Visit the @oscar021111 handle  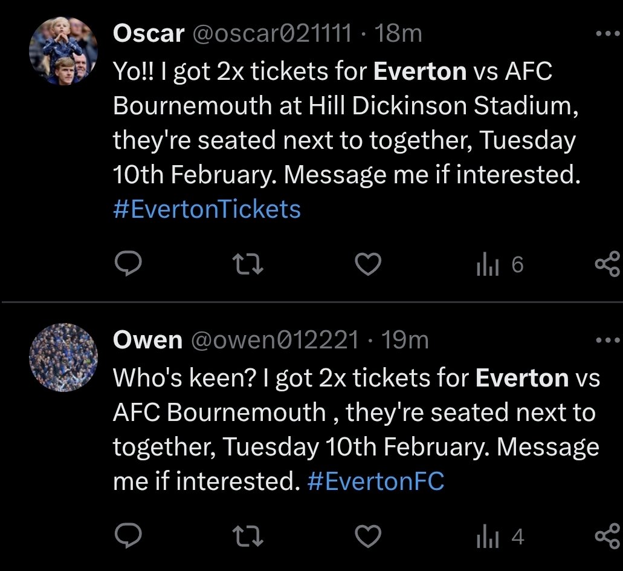(x=271, y=33)
